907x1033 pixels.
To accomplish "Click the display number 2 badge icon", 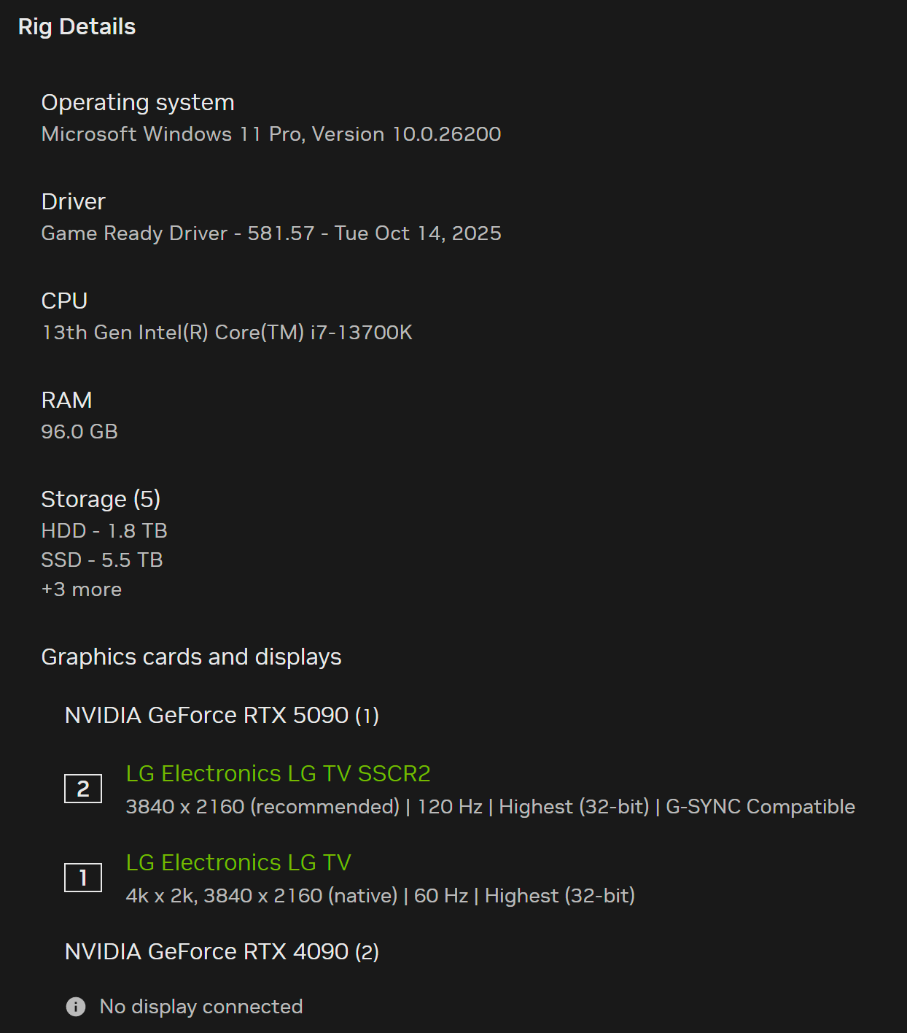I will (x=83, y=789).
